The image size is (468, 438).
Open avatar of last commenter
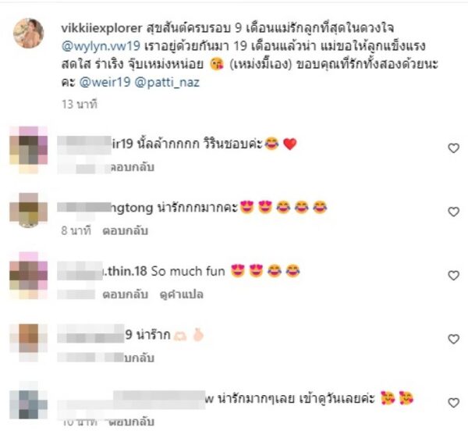coord(29,401)
